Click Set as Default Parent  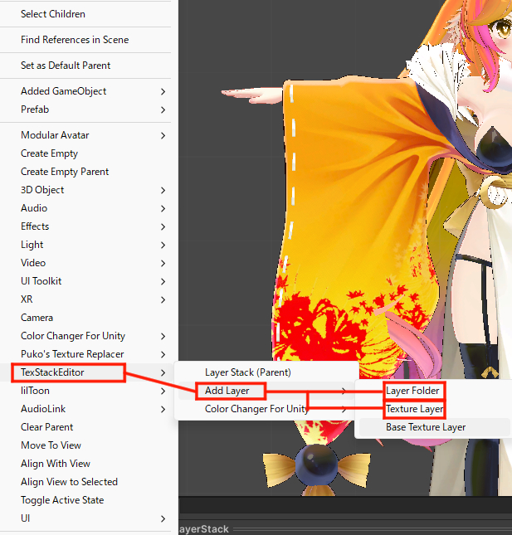coord(66,66)
